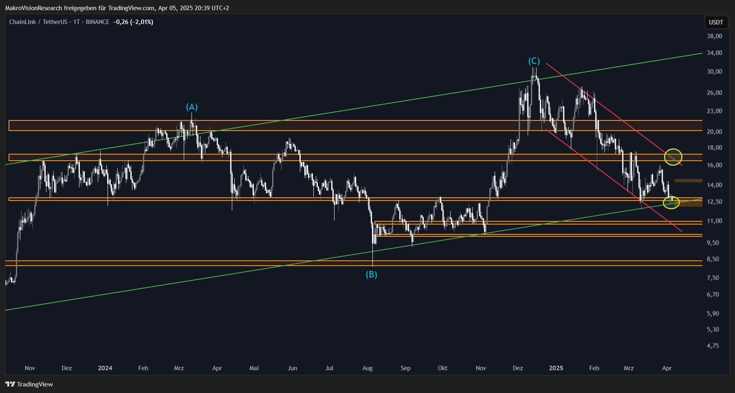This screenshot has height=393, width=735.
Task: Click the BINANCE exchange label
Action: (97, 22)
